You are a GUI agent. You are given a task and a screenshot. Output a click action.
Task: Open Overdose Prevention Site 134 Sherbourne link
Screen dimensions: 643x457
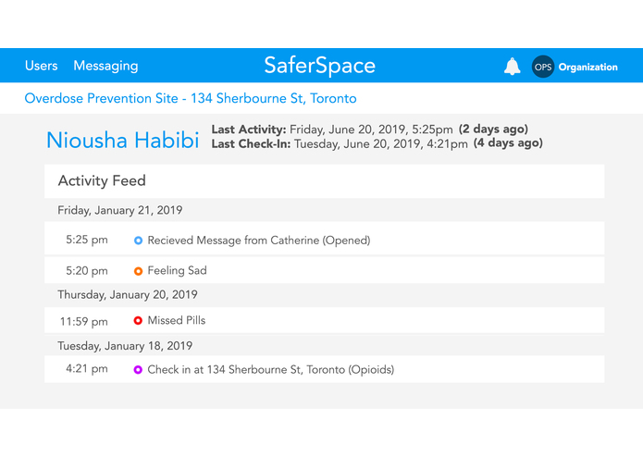(191, 98)
